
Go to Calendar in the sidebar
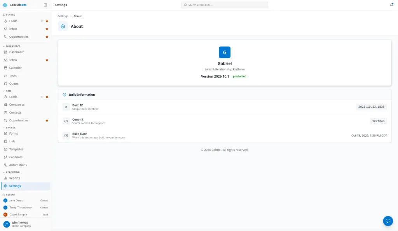[x=25, y=68]
